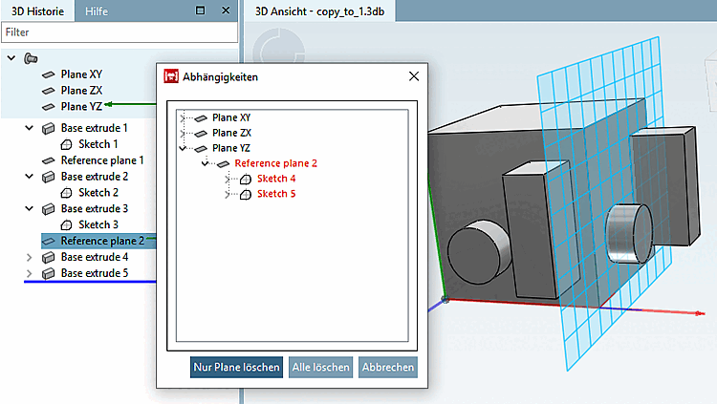
Task: Collapse Reference plane 2 in dependencies dialog
Action: [x=205, y=163]
